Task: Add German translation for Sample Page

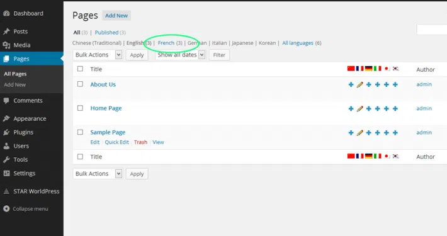Action: coord(368,133)
